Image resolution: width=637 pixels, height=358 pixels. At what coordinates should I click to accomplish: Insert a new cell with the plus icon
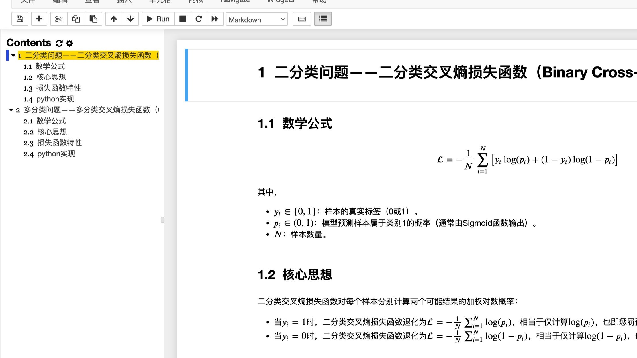pyautogui.click(x=39, y=19)
